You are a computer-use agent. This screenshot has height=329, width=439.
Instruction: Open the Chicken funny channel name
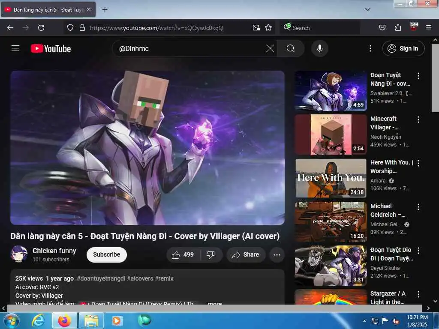(x=54, y=251)
